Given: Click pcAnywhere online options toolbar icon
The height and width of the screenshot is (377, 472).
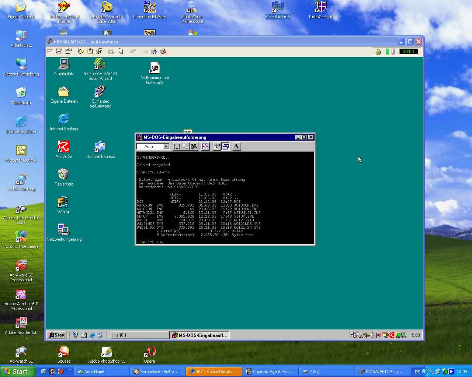Looking at the screenshot, I should (x=69, y=52).
